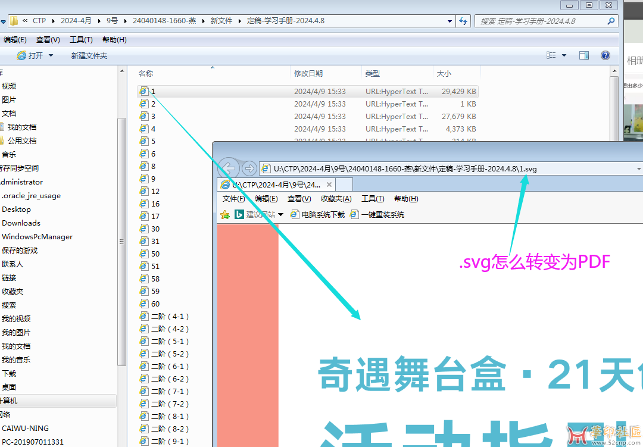Viewport: 643px width, 447px height.
Task: Expand the 打开 button dropdown arrow
Action: (51, 55)
